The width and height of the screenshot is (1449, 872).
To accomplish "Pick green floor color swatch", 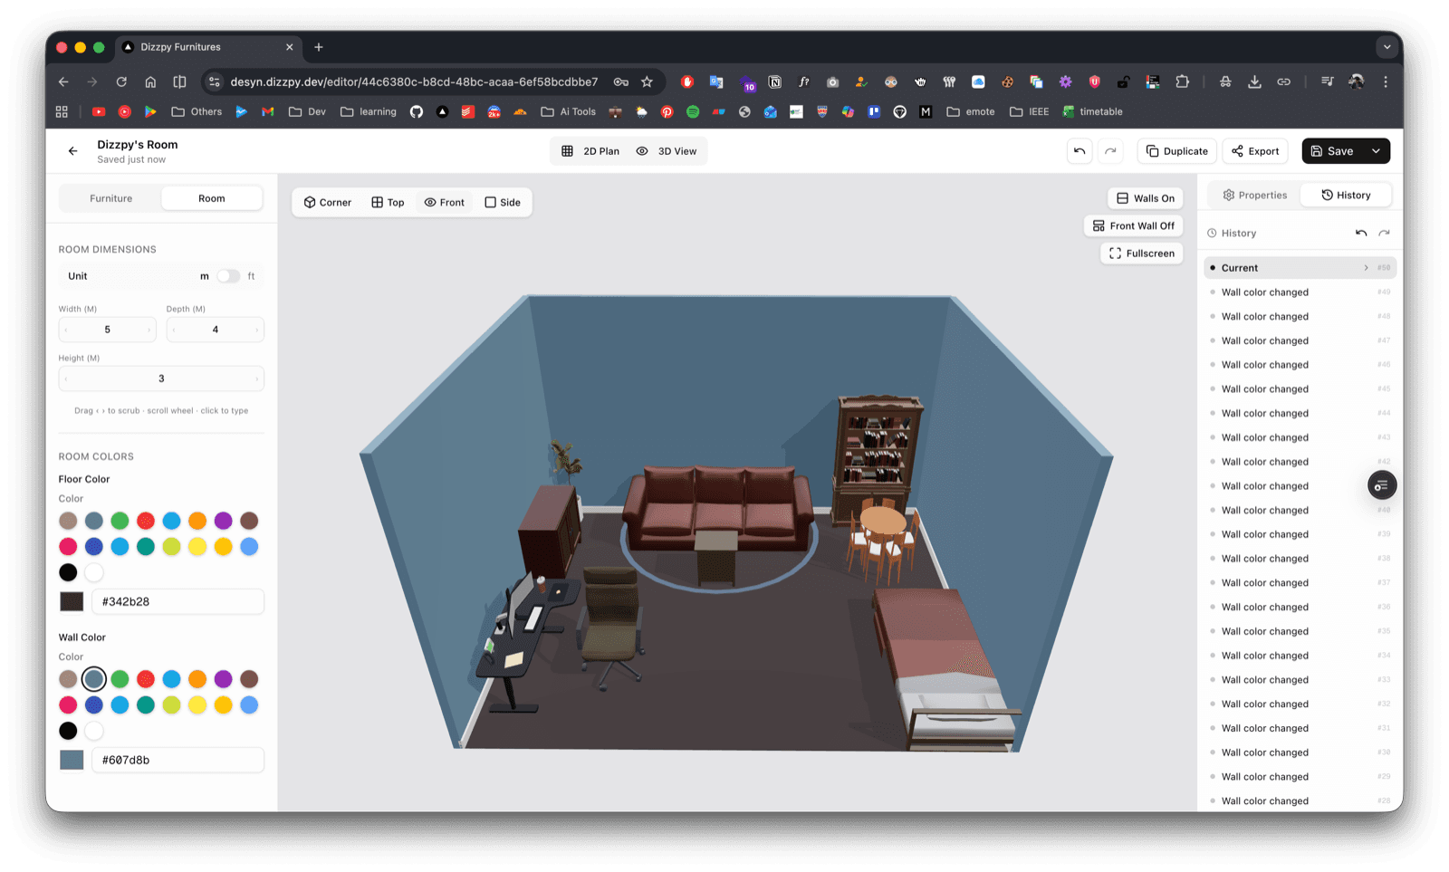I will [120, 521].
